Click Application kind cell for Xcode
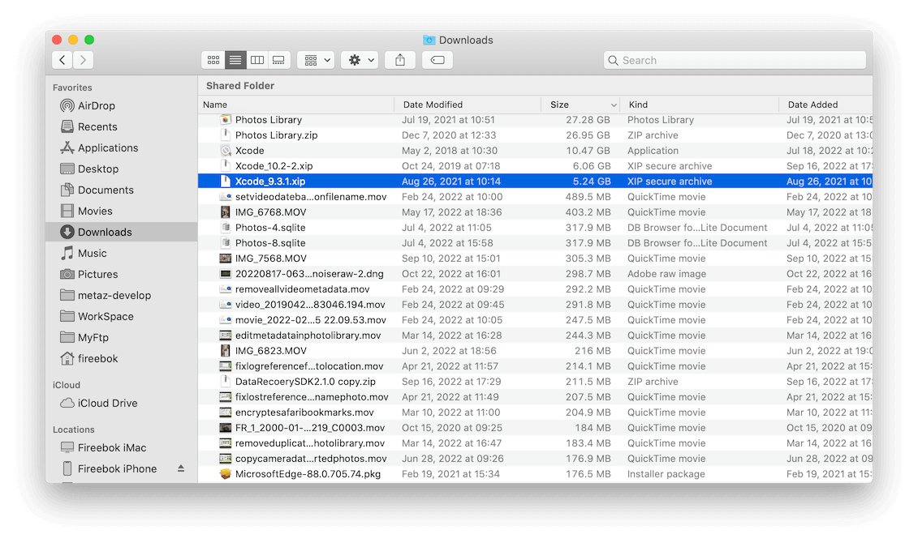Viewport: 918px width, 543px height. pos(653,151)
